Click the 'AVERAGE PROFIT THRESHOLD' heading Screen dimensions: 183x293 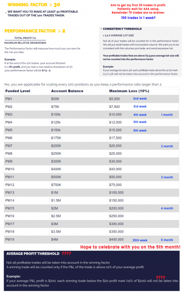[33, 254]
